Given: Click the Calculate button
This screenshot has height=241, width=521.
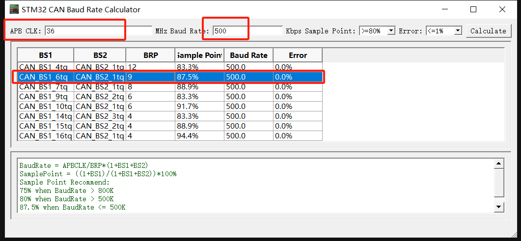Looking at the screenshot, I should tap(488, 31).
